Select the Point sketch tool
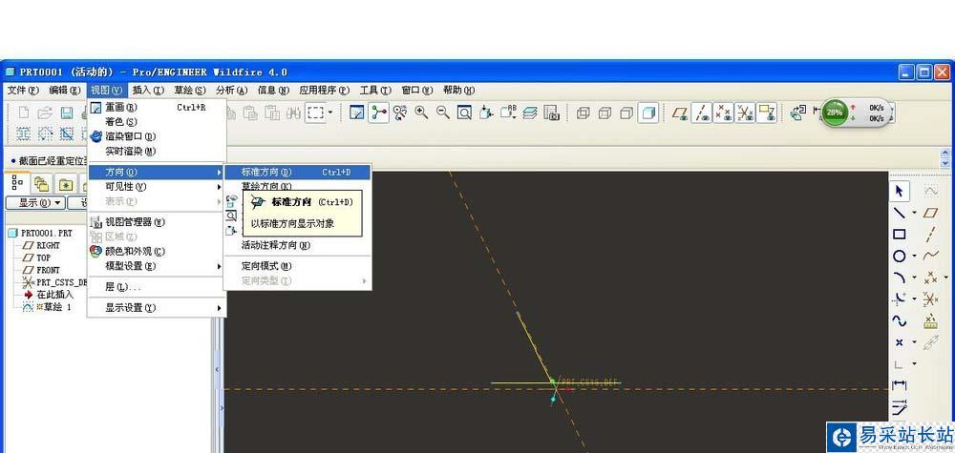 [x=899, y=343]
